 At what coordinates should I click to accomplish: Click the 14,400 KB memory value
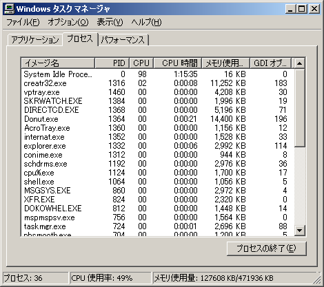(228, 119)
